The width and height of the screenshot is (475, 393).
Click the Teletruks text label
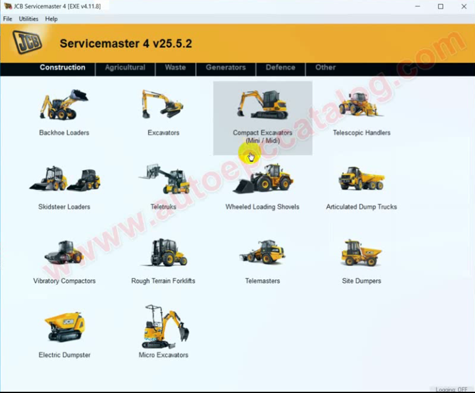tap(163, 207)
